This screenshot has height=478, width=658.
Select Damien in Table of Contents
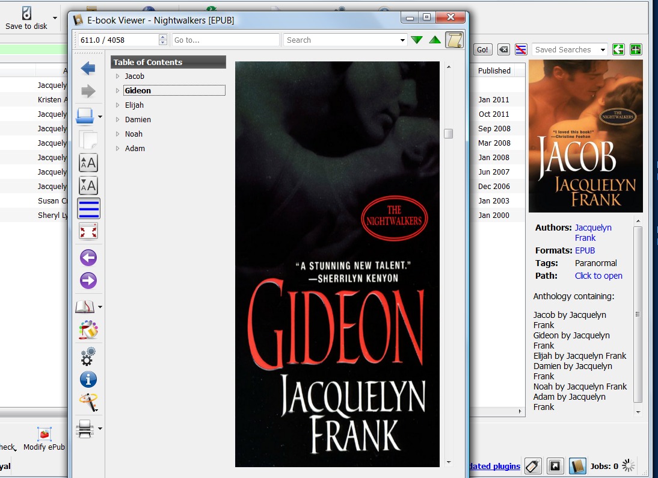point(138,119)
